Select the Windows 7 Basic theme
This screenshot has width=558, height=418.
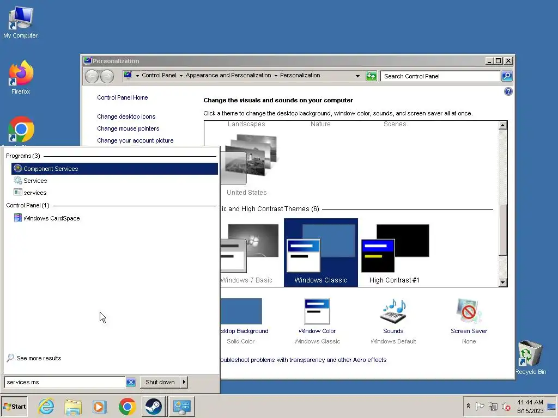[249, 254]
